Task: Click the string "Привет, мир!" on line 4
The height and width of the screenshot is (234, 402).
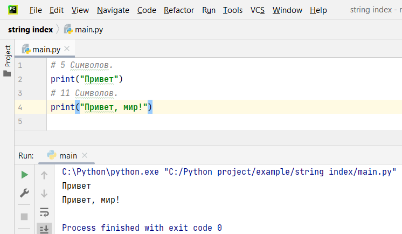Action: [114, 107]
